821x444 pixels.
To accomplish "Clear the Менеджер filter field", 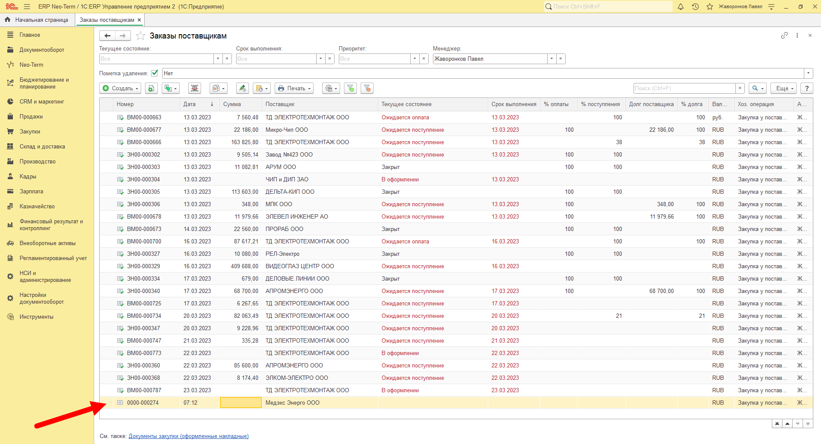I will (x=561, y=59).
